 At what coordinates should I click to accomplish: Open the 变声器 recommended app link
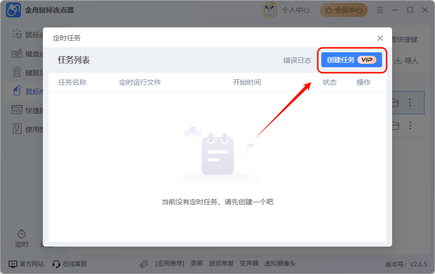pyautogui.click(x=249, y=264)
